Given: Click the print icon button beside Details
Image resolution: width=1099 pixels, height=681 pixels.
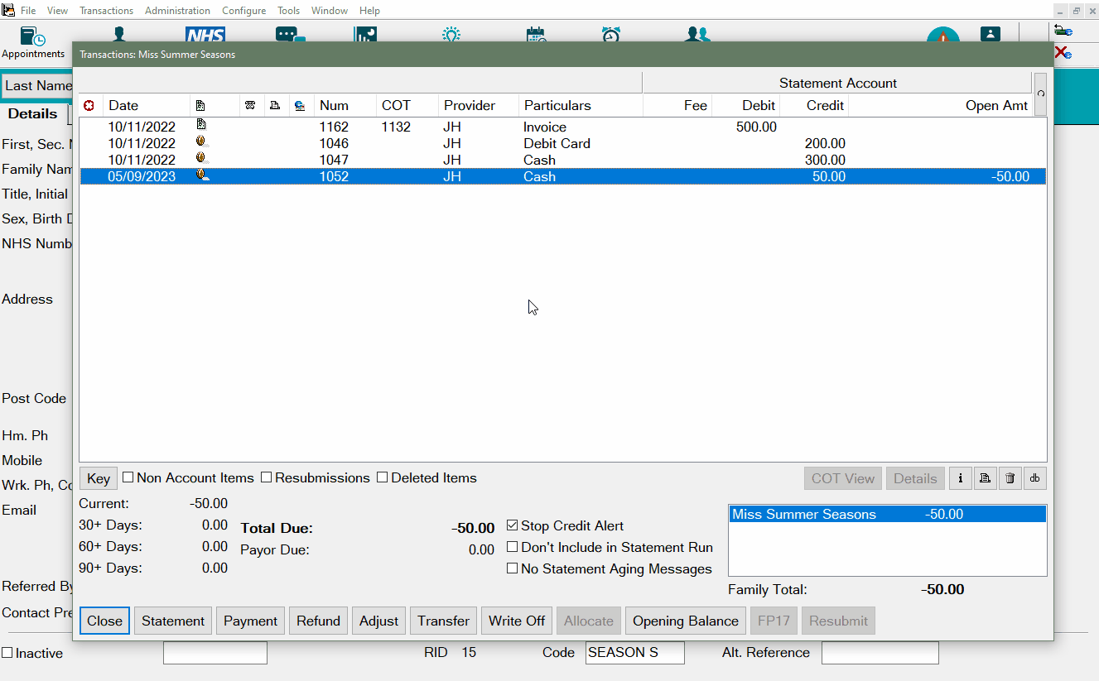Looking at the screenshot, I should click(x=985, y=478).
